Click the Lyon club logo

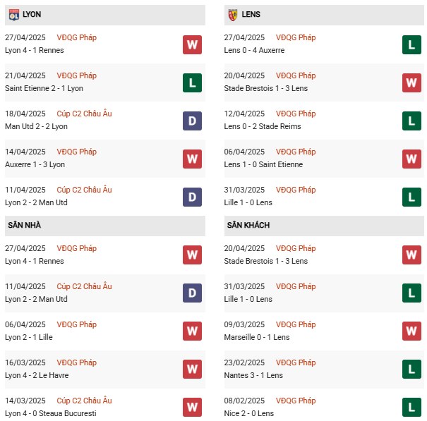point(13,15)
